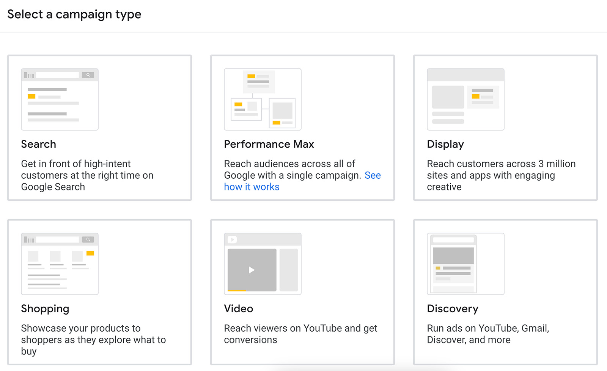This screenshot has width=607, height=371.
Task: Select the Video campaign illustration icon
Action: tap(263, 264)
